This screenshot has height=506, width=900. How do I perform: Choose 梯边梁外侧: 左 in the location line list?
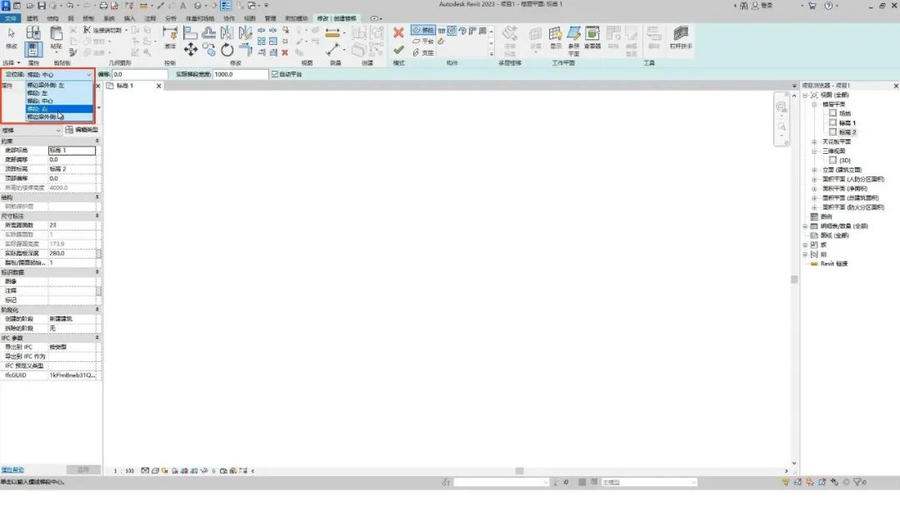click(x=59, y=86)
